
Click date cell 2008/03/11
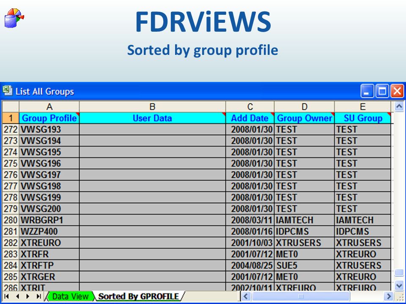(250, 220)
